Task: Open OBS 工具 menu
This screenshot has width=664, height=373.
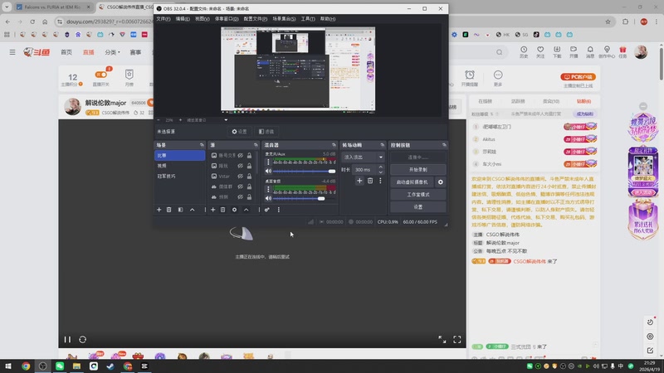Action: click(x=308, y=18)
